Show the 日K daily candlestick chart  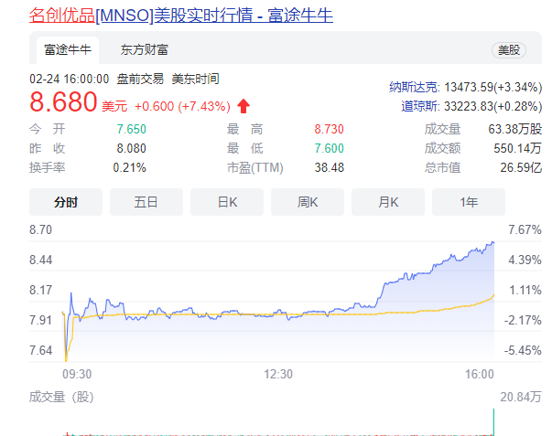[227, 202]
